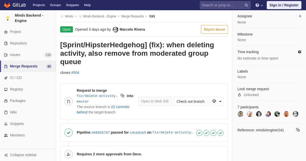Screen dimensions: 306x161
Task: Click the Marcelo Rivera author name
Action: [x=132, y=29]
